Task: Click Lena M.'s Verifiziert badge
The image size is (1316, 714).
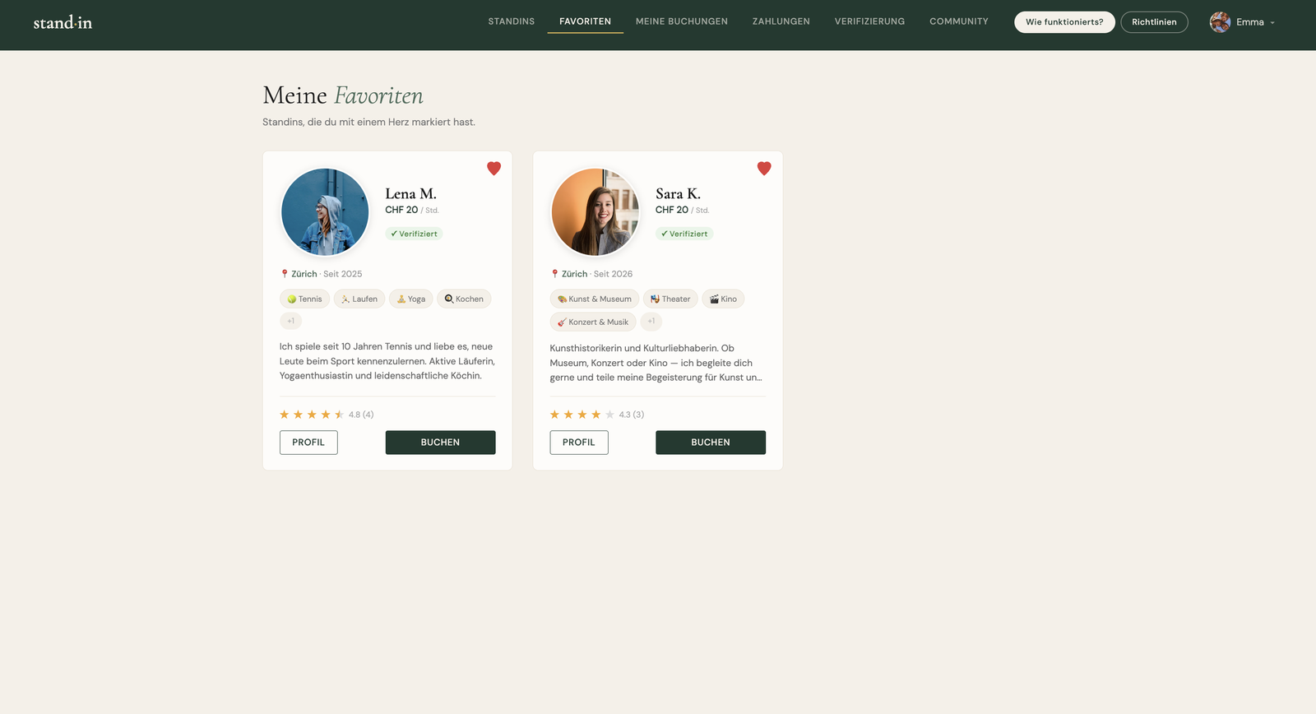Action: (x=414, y=234)
